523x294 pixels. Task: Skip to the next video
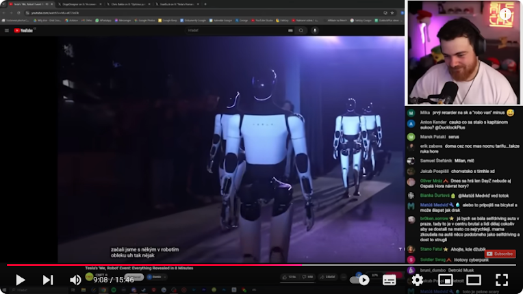(48, 280)
